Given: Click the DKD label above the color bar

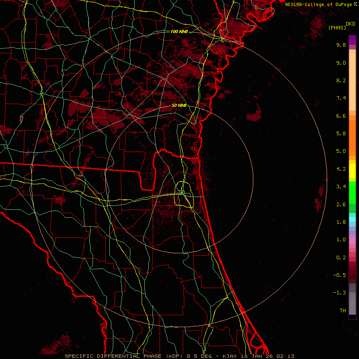Looking at the screenshot, I should (351, 24).
